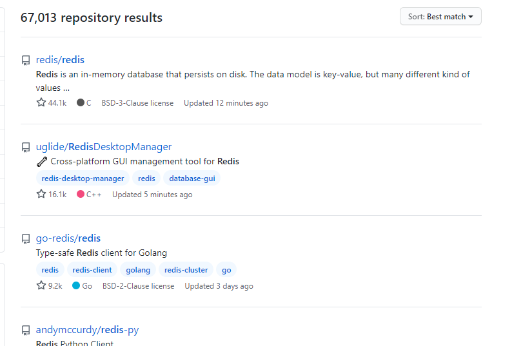
Task: Click the pink C++ language color dot
Action: pyautogui.click(x=81, y=195)
